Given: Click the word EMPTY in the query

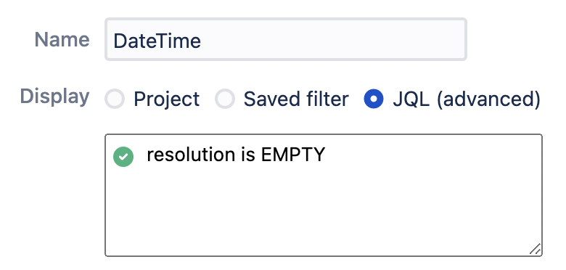Looking at the screenshot, I should tap(292, 155).
